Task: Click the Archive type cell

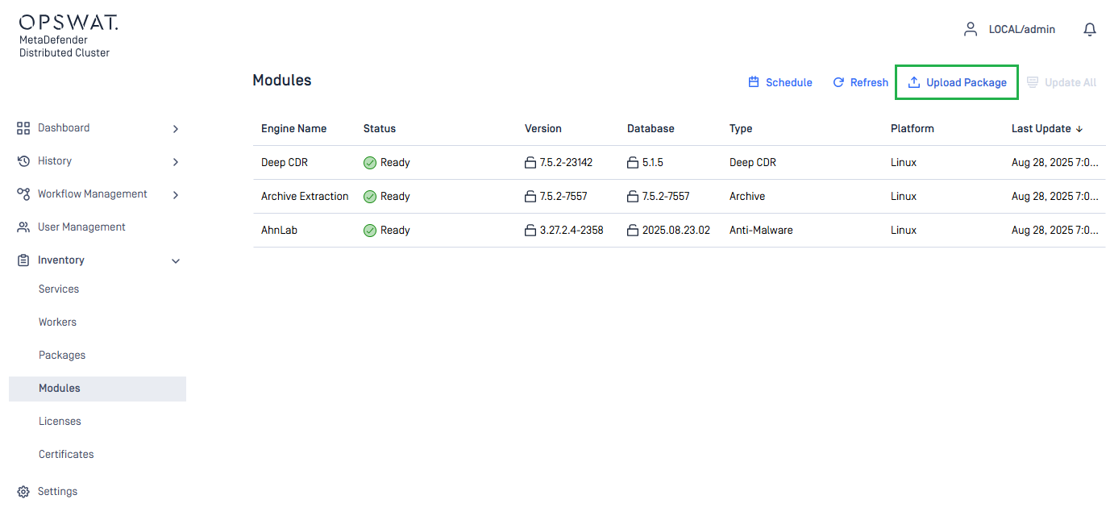Action: (747, 197)
